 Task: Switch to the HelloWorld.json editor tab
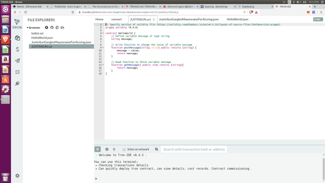click(237, 19)
